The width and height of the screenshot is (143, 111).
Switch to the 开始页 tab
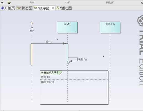click(x=8, y=8)
